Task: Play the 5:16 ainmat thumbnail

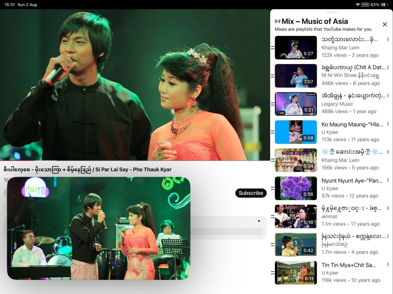Action: (x=296, y=216)
